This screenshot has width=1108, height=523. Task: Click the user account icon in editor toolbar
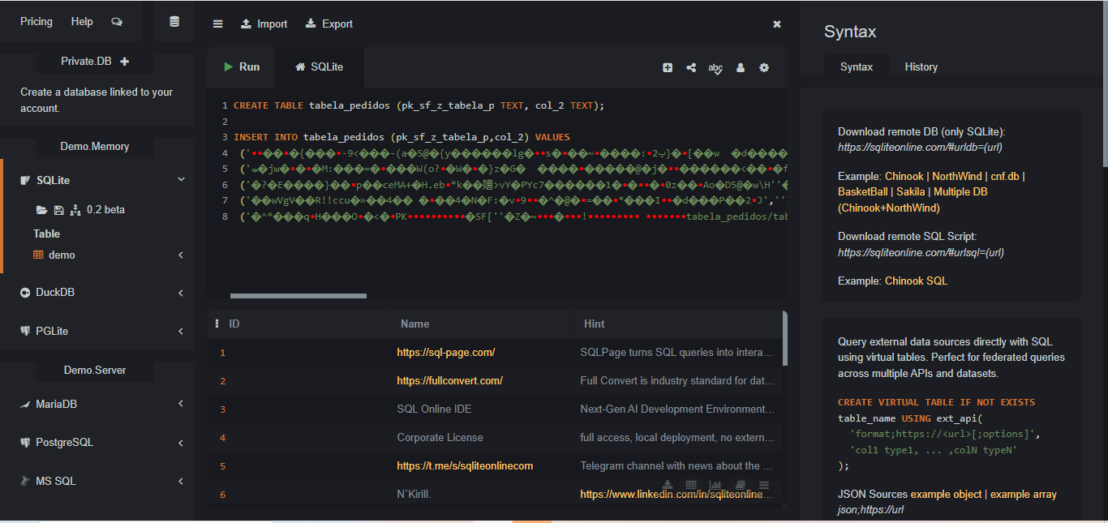pos(741,67)
